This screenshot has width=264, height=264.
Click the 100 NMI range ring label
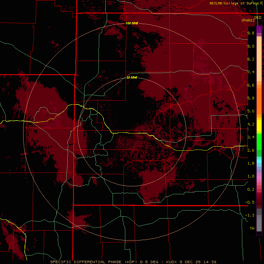click(132, 23)
